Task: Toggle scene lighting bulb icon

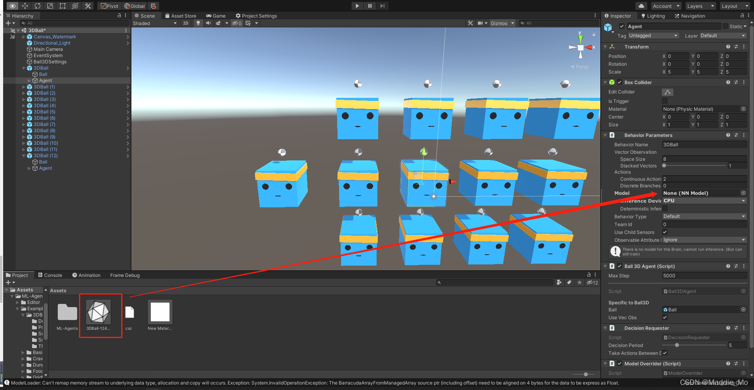Action: [198, 23]
